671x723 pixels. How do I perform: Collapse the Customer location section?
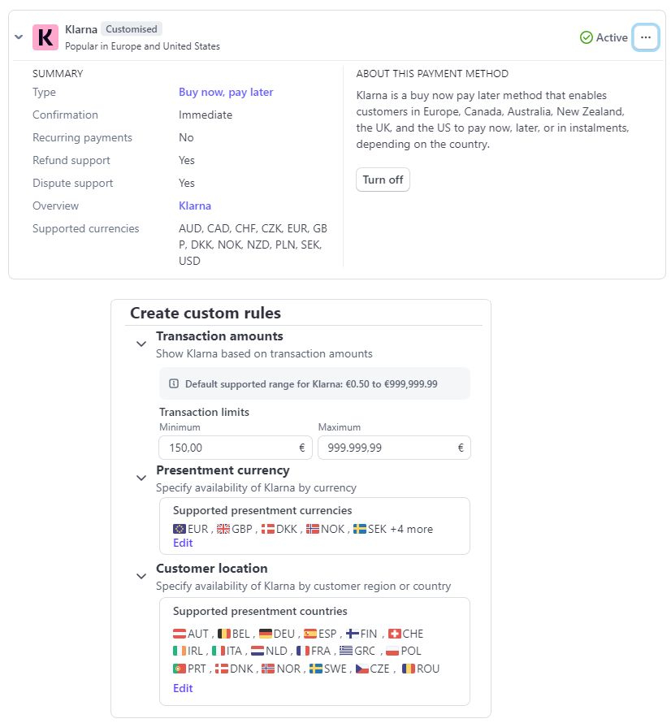[141, 577]
